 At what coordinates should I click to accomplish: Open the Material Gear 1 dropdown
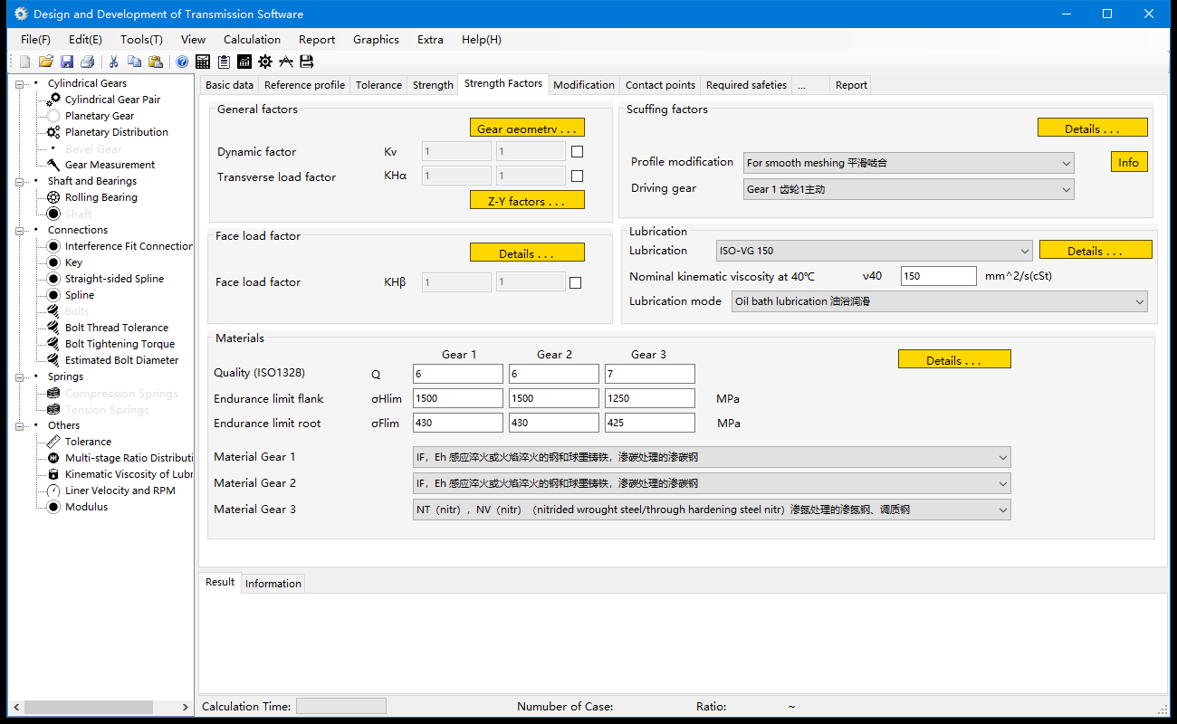[x=712, y=457]
